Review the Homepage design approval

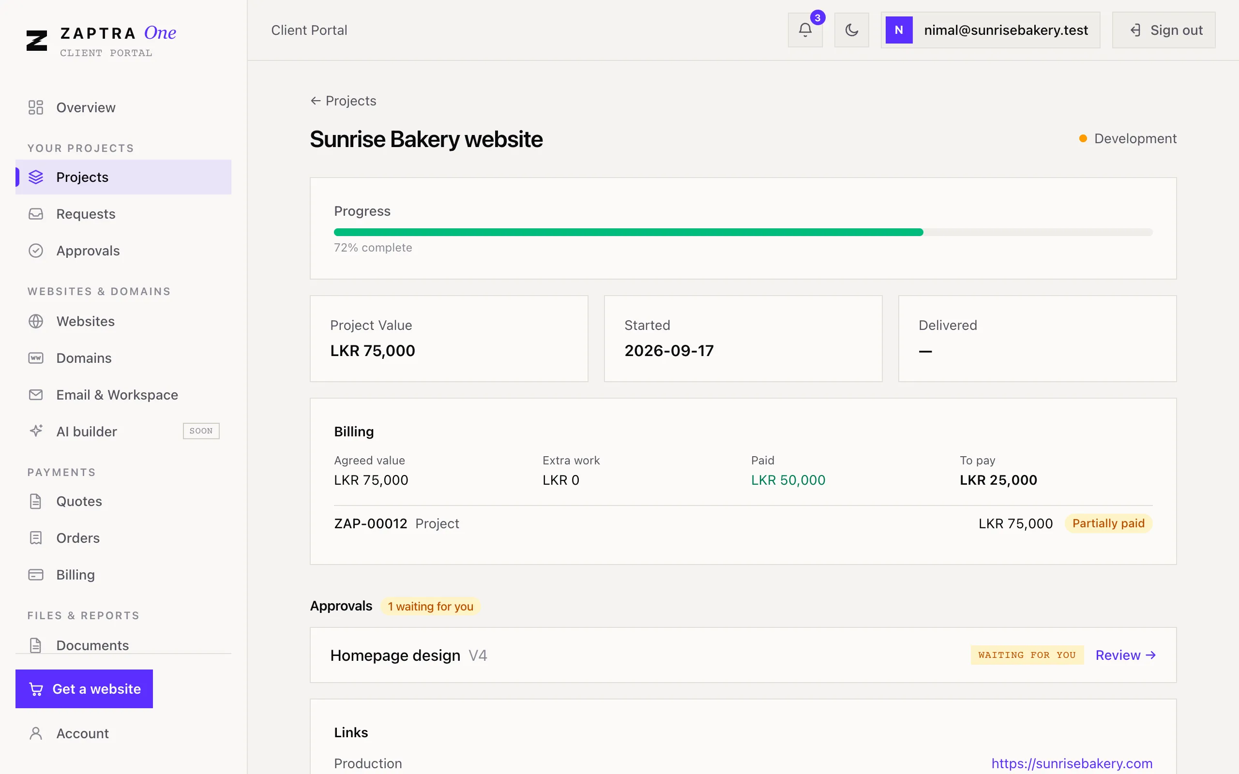coord(1125,655)
